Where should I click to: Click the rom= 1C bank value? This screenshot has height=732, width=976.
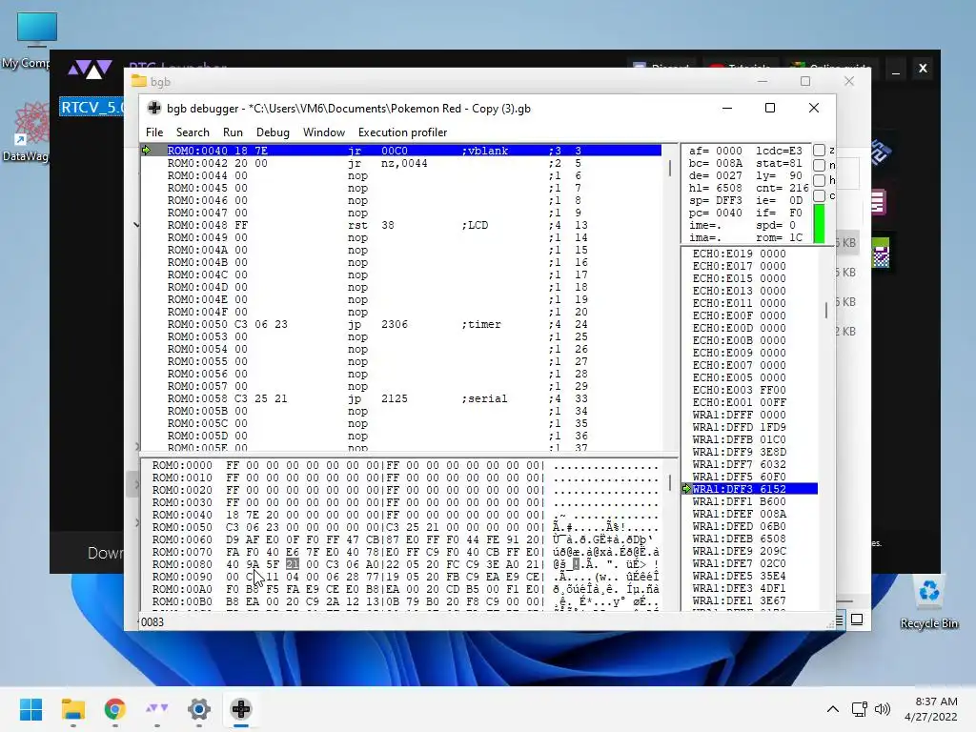pos(780,237)
